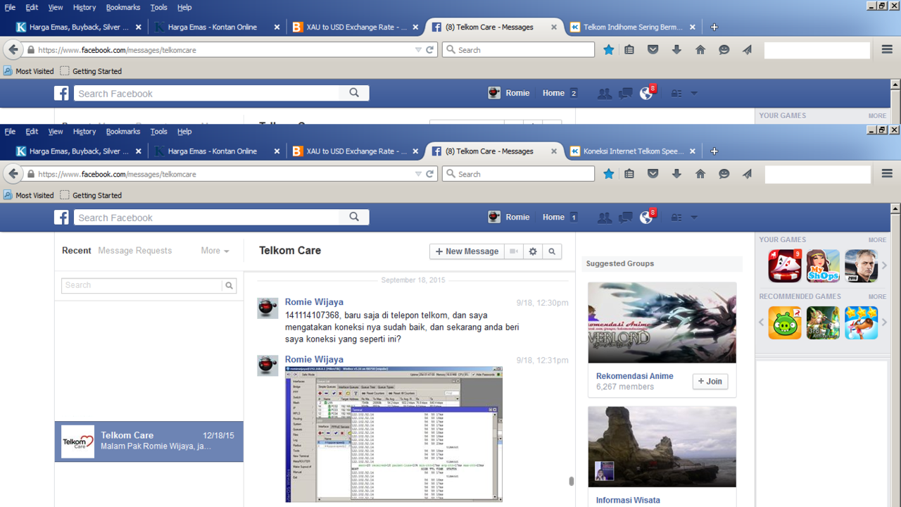Open Telkom Care conversation in list
The width and height of the screenshot is (901, 507).
pos(149,442)
